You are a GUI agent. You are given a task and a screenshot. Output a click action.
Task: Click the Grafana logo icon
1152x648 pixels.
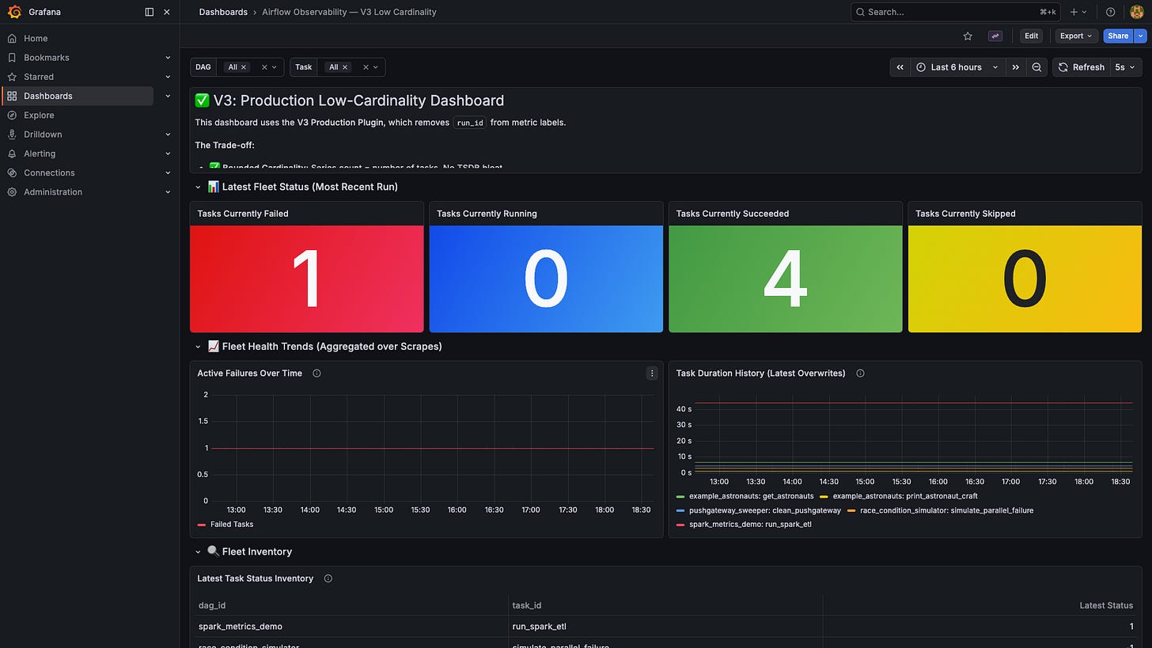click(13, 12)
